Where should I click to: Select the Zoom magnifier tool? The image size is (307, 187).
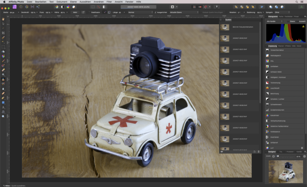3,116
